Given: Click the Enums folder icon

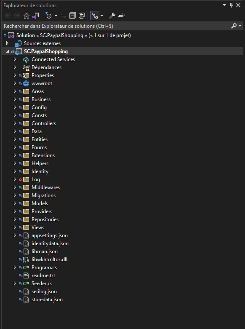Looking at the screenshot, I should 26,147.
